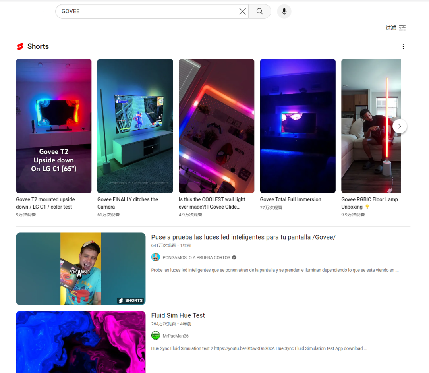The height and width of the screenshot is (373, 429).
Task: Open Govee Total Full Immersion thumbnail
Action: [x=298, y=126]
